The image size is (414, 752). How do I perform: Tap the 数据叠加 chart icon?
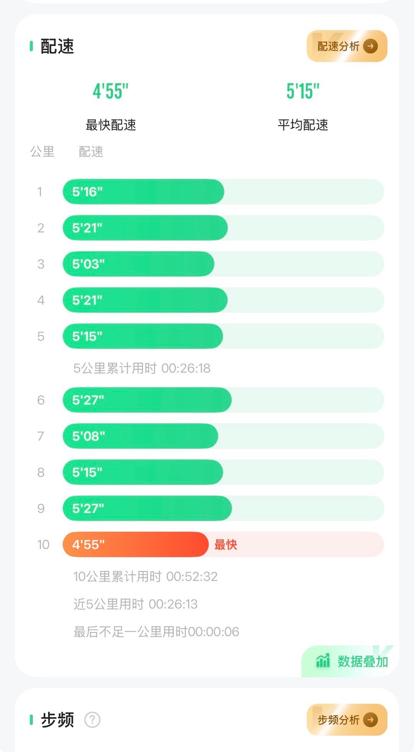(323, 661)
